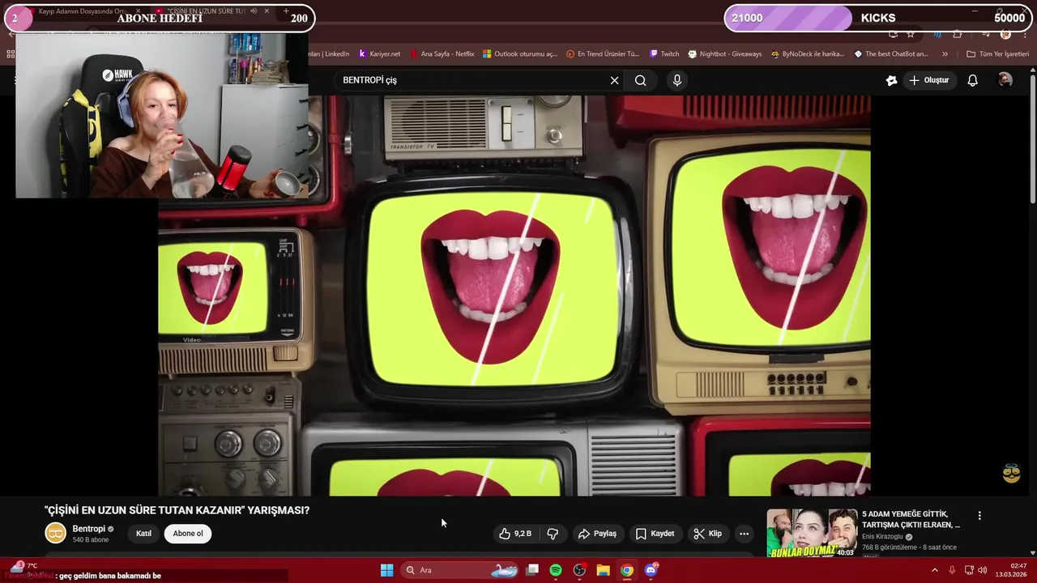This screenshot has width=1037, height=583.
Task: Create a clip with the Klip button
Action: click(x=708, y=534)
